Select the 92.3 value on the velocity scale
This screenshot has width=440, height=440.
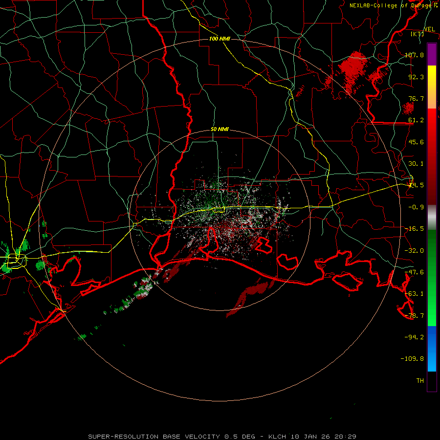[x=416, y=77]
